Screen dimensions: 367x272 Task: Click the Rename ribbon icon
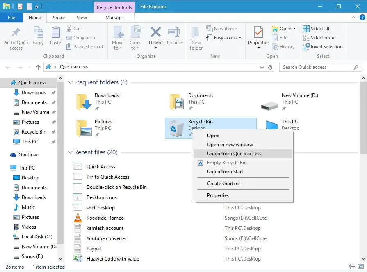pos(174,32)
